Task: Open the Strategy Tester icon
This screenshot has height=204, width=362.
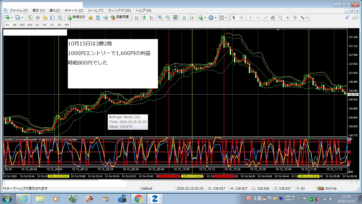Action: pyautogui.click(x=60, y=18)
